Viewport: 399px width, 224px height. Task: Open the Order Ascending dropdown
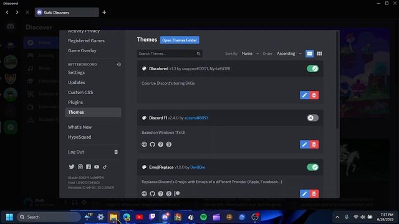pyautogui.click(x=289, y=54)
